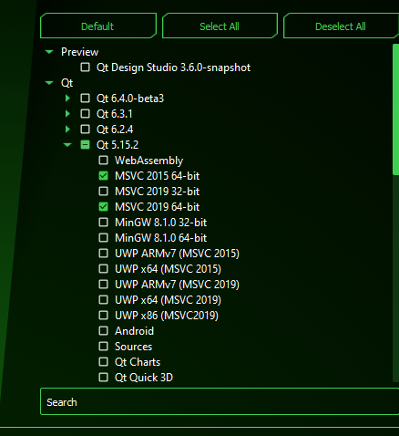Check the Qt Quick 3D checkbox
399x436 pixels.
pyautogui.click(x=104, y=378)
